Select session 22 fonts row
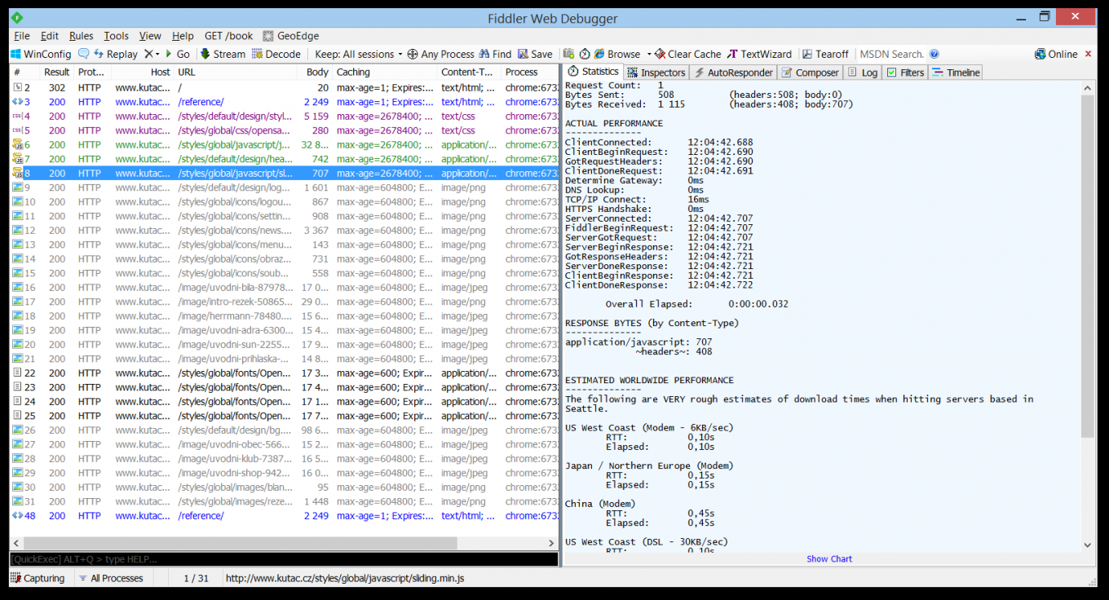 coord(284,373)
